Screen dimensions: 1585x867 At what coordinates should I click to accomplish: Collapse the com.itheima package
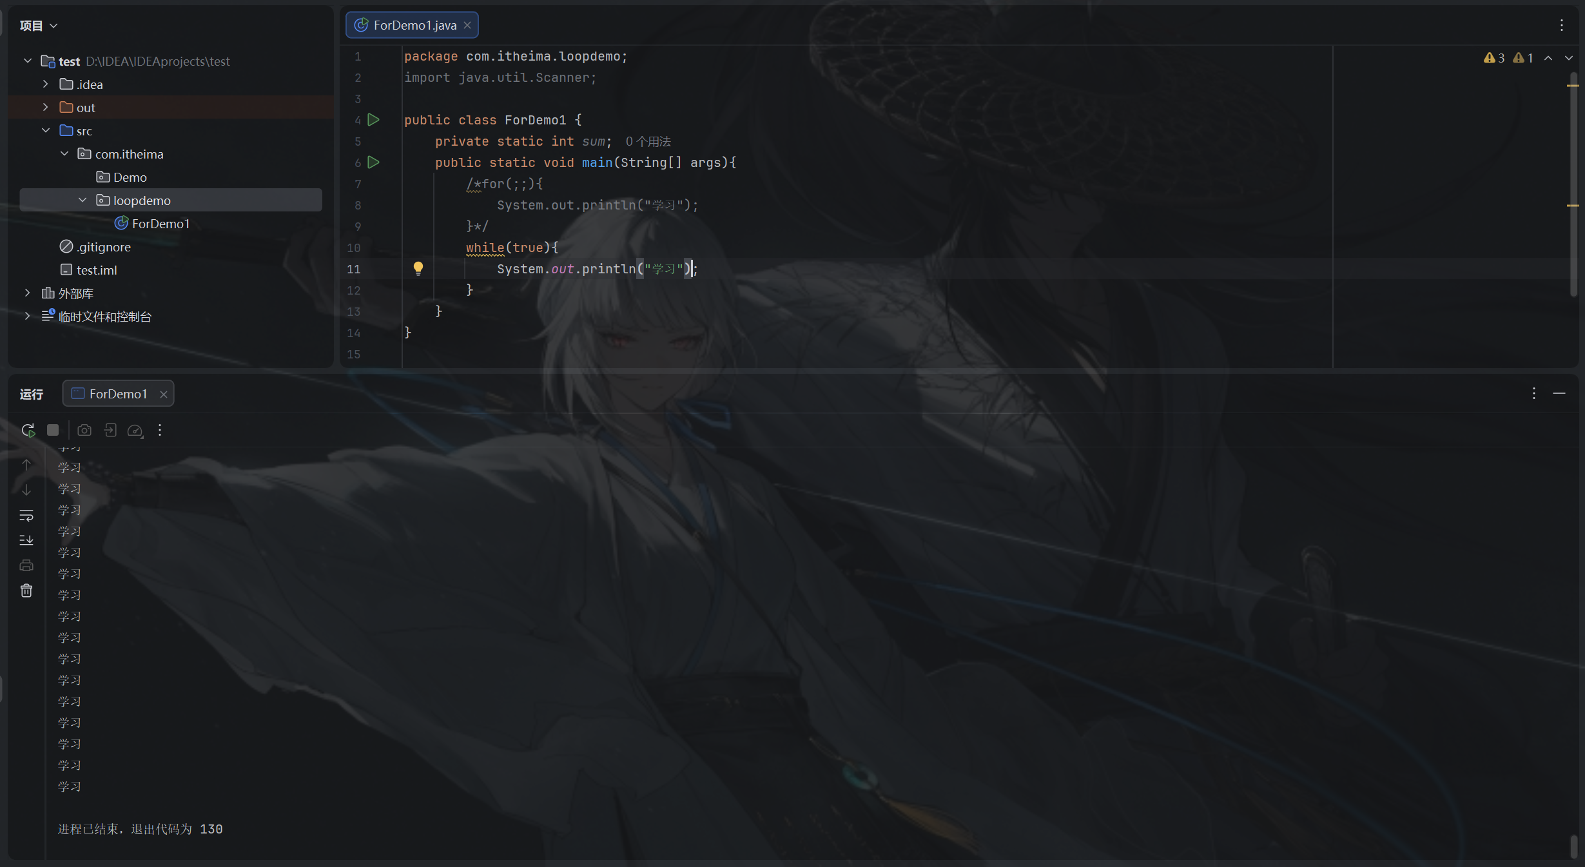64,153
